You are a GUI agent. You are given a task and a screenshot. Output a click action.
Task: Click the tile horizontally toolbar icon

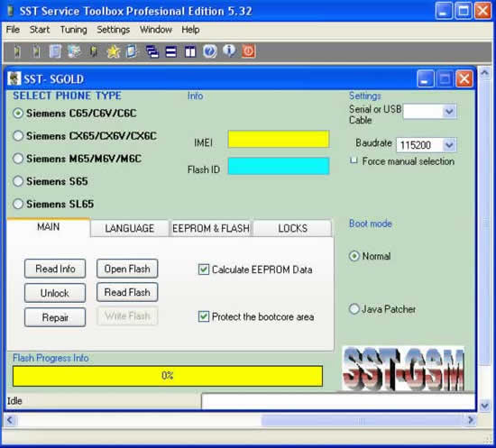click(171, 51)
